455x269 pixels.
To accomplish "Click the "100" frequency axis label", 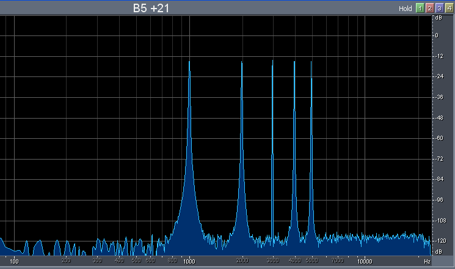I will coord(14,261).
